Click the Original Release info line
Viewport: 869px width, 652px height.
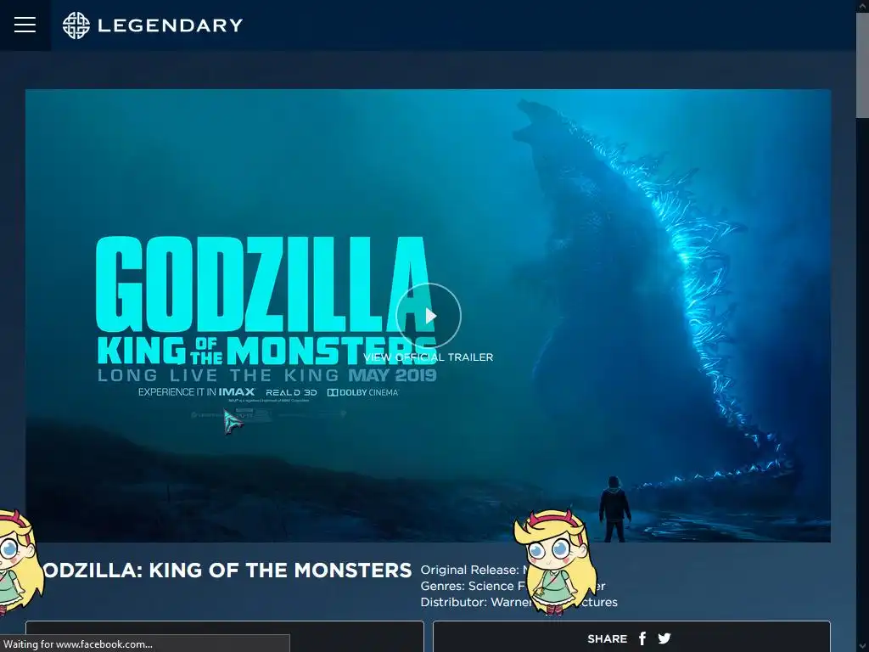[474, 570]
